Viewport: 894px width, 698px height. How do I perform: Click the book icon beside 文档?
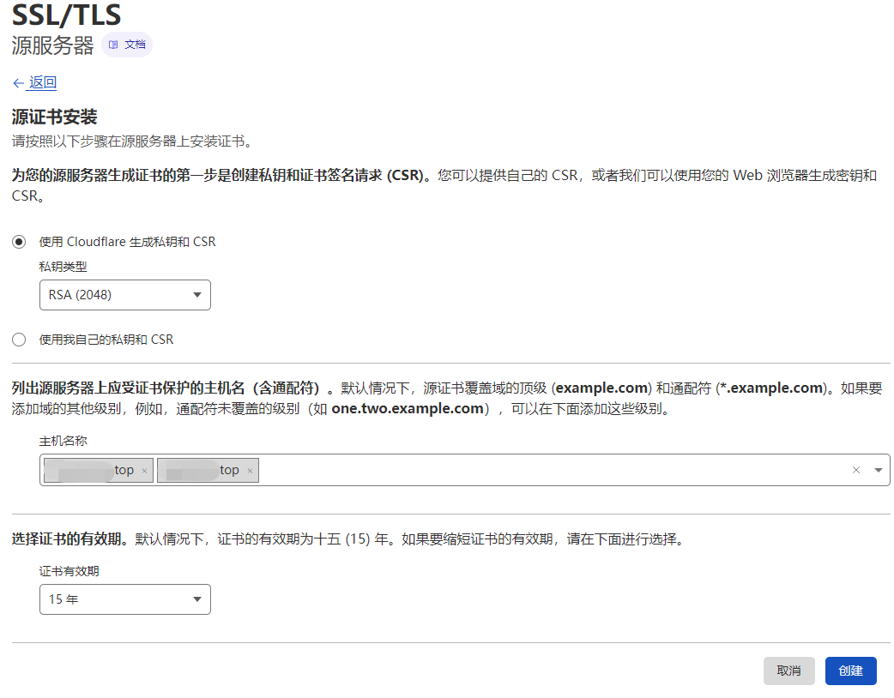pos(113,45)
